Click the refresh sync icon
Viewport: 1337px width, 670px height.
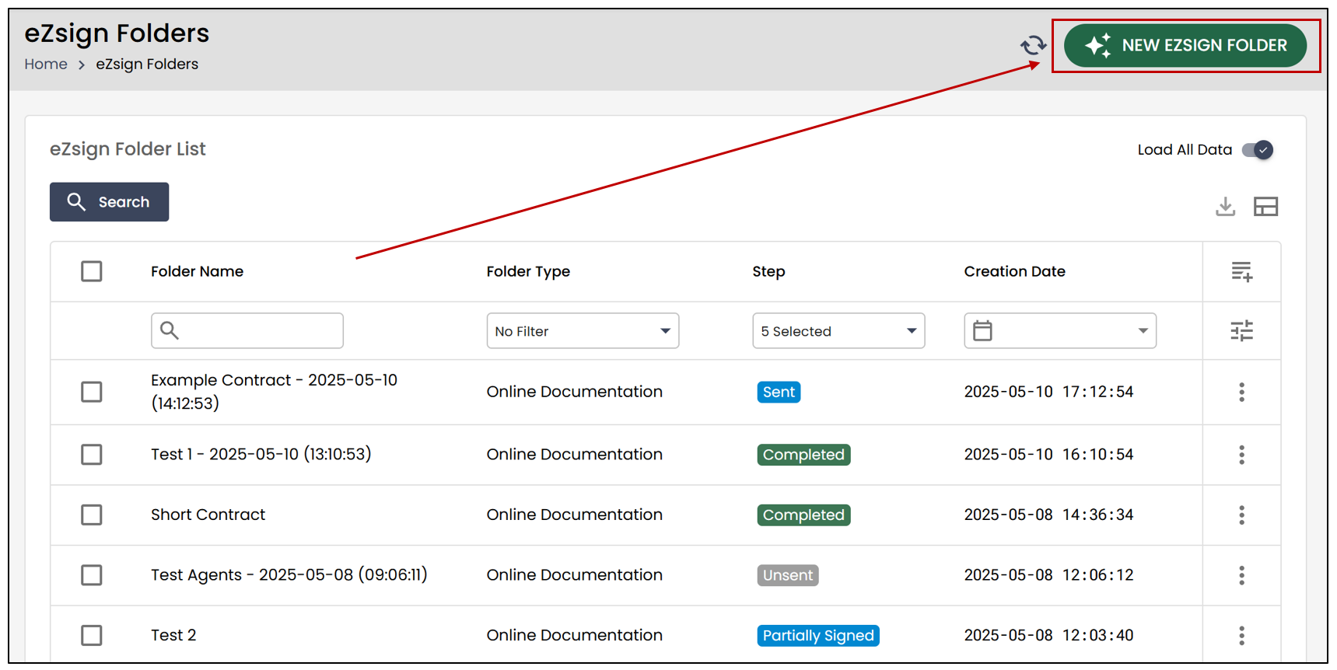[1033, 46]
